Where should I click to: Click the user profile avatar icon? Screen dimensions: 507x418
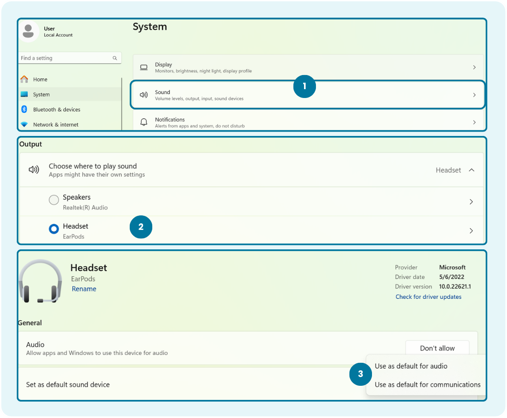point(29,31)
